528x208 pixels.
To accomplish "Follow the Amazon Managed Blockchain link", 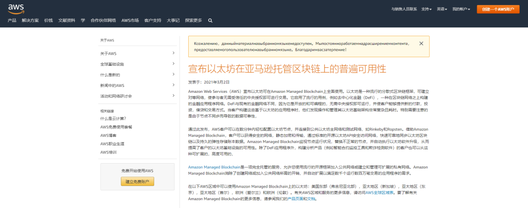I will coord(214,167).
